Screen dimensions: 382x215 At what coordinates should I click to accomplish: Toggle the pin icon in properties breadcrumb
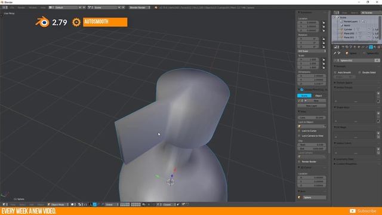tap(335, 53)
